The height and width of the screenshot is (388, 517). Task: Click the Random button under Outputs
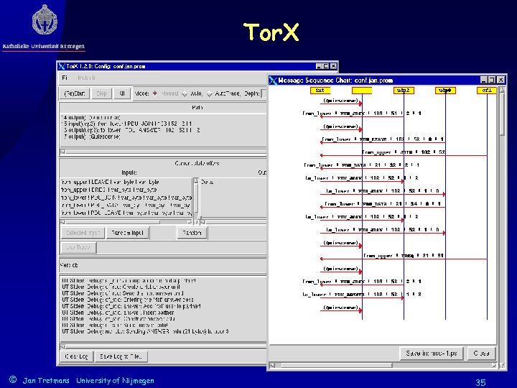(x=192, y=233)
